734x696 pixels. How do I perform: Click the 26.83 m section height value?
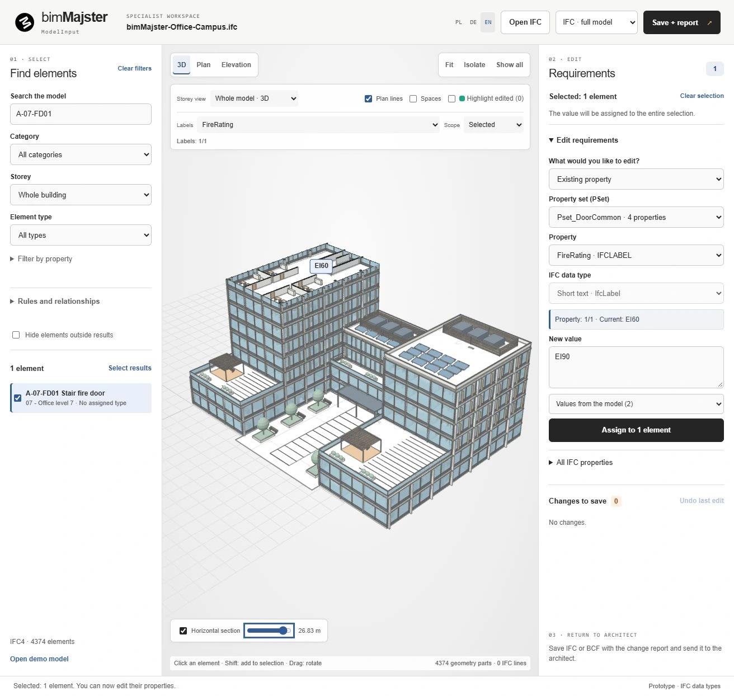309,631
